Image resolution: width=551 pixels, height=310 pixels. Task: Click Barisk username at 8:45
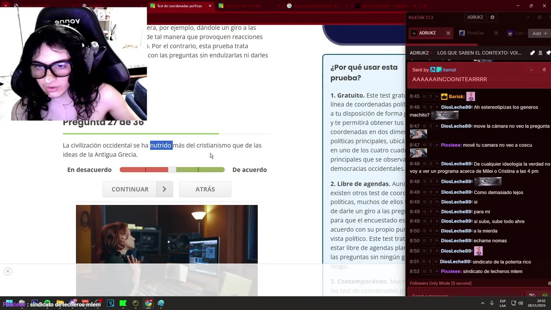pyautogui.click(x=456, y=96)
